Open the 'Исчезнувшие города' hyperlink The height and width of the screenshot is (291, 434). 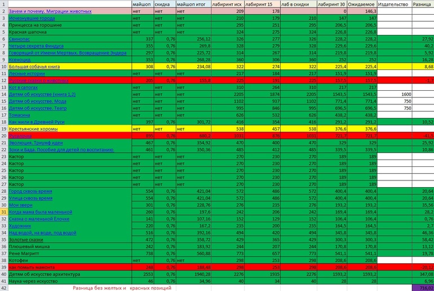coord(31,18)
